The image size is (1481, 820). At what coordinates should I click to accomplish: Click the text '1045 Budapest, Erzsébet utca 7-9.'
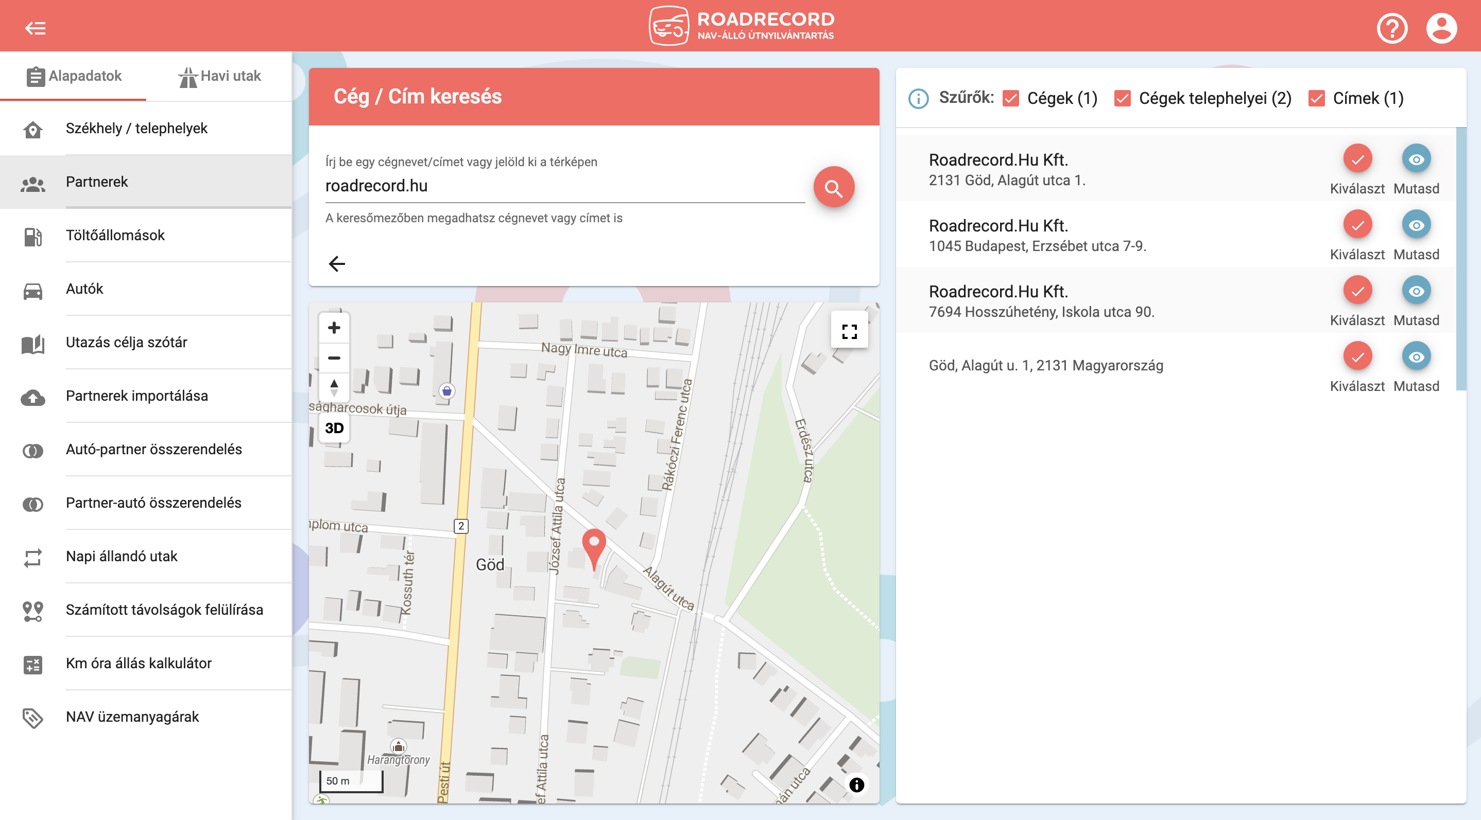click(1037, 246)
